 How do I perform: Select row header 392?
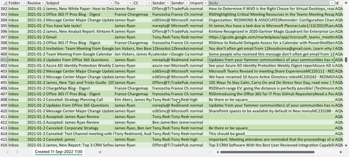coord(4,9)
